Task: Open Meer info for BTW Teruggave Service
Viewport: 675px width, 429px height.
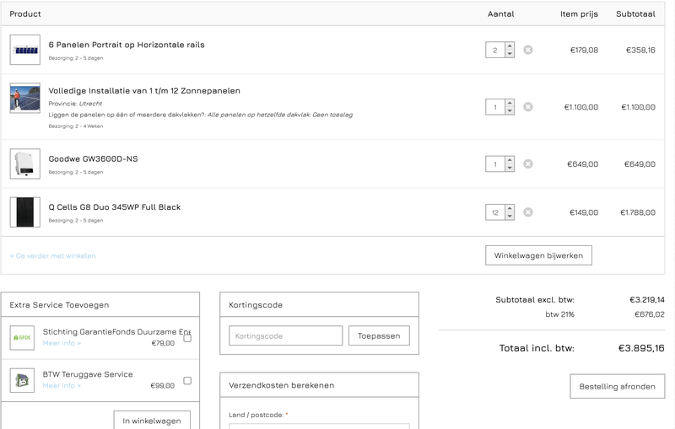Action: [62, 385]
